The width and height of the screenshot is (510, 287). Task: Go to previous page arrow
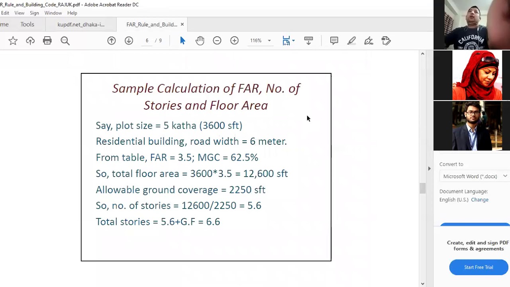coord(112,41)
